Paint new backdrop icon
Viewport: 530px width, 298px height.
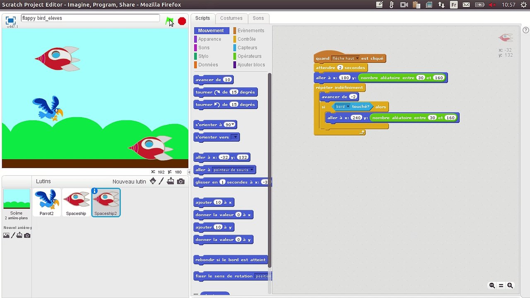(x=13, y=236)
